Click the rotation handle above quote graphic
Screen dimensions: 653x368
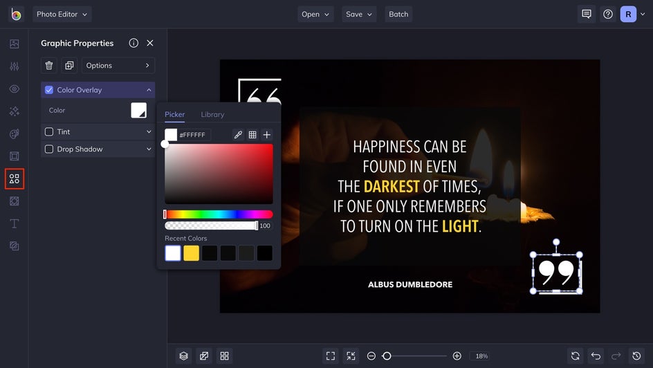[556, 242]
